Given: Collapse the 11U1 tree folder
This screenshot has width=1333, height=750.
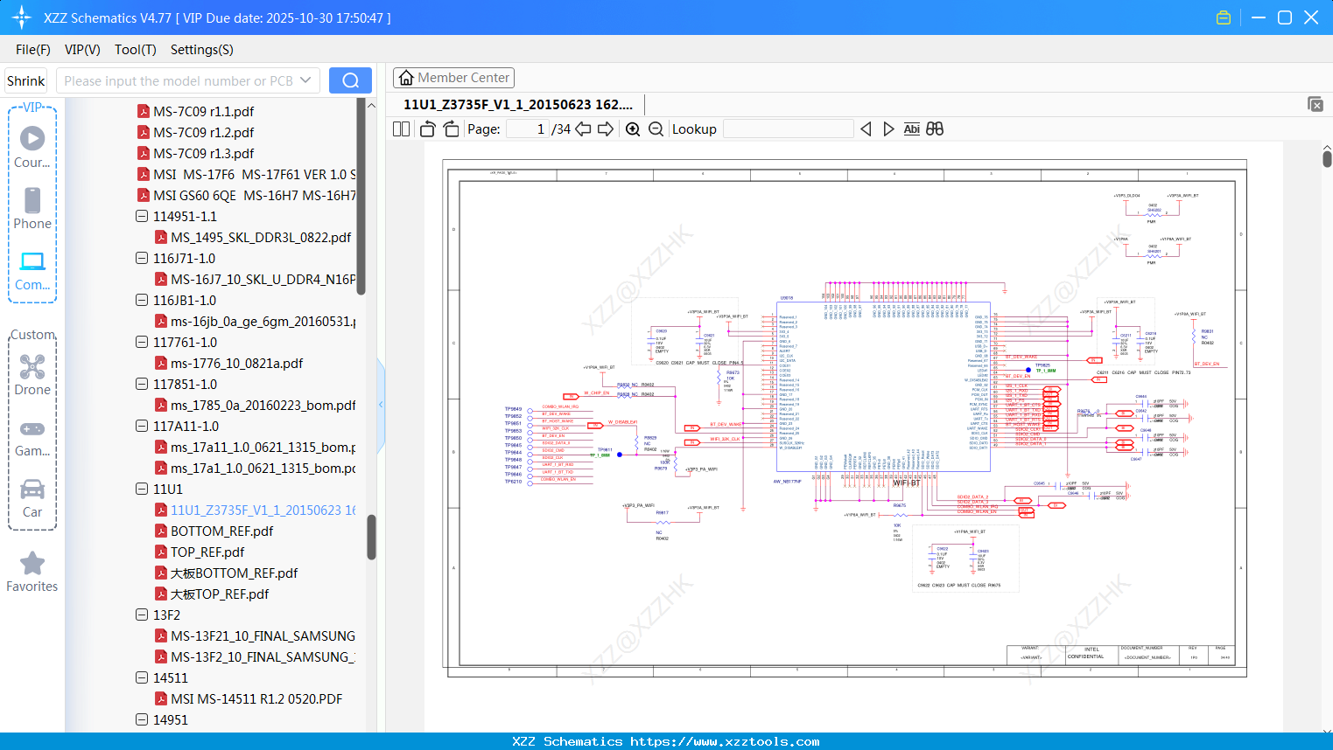Looking at the screenshot, I should (142, 489).
